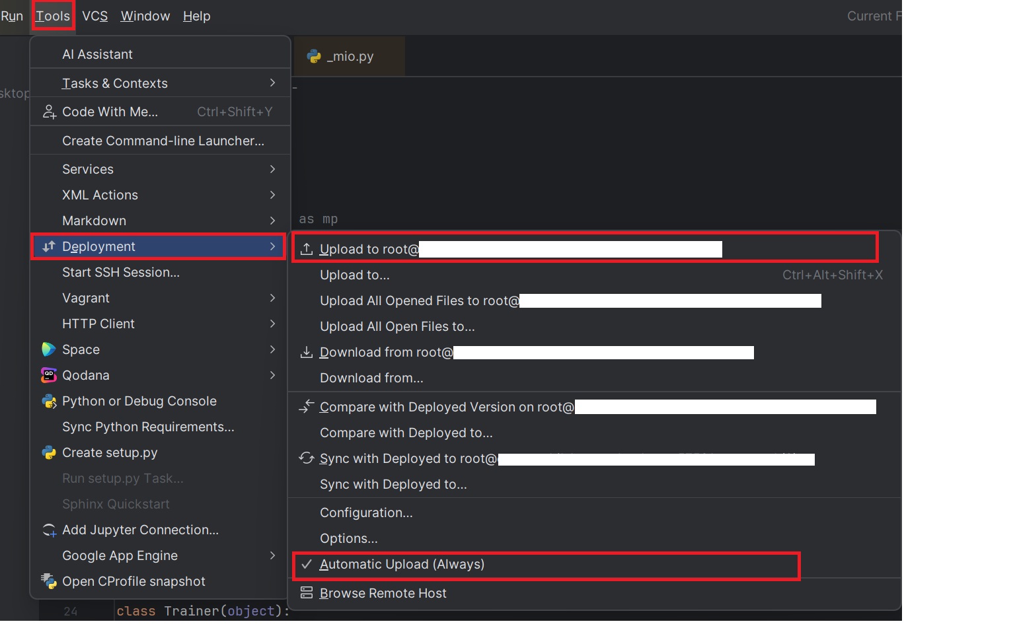Viewport: 1015px width, 634px height.
Task: Expand the Markdown submenu arrow
Action: coord(272,221)
